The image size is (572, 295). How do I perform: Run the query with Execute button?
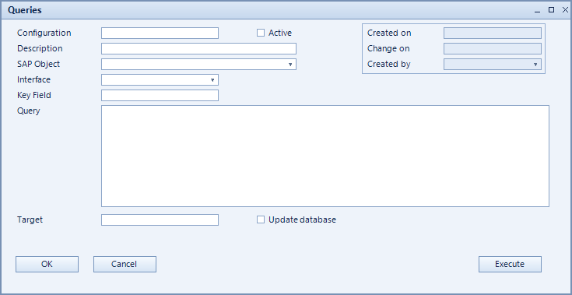510,264
